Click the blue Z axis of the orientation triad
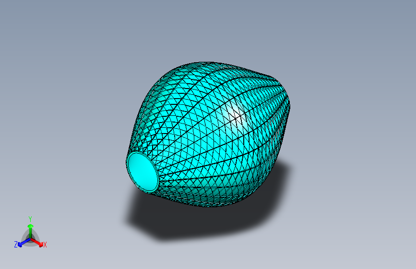Viewport: 416px width, 269px height. click(24, 242)
